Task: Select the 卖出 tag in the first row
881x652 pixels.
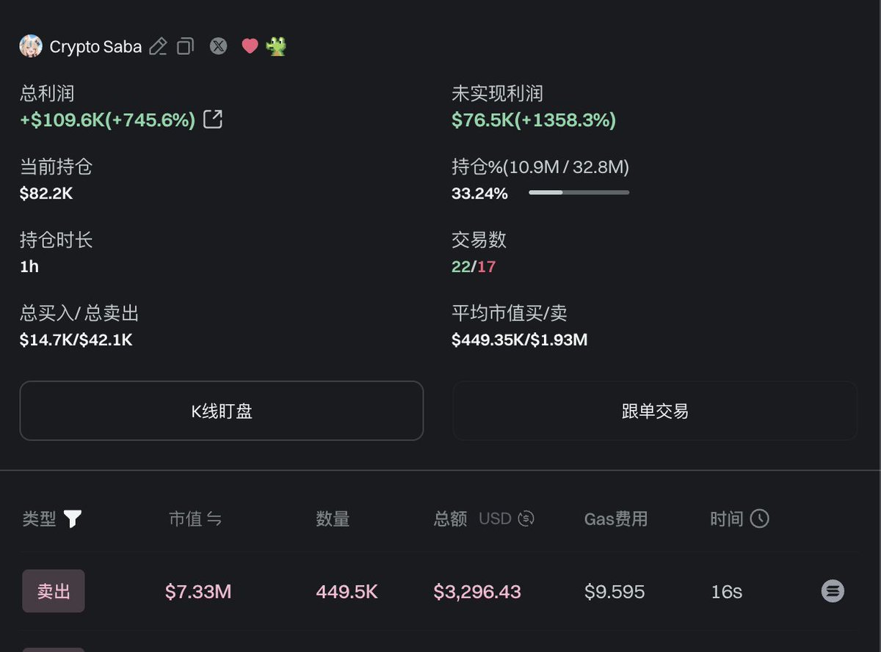Action: [x=54, y=591]
